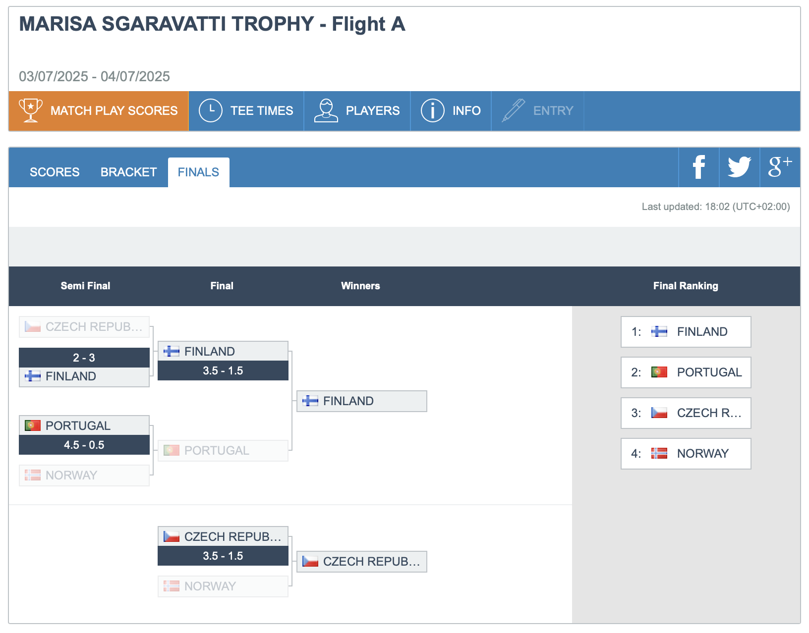Open Match Play Scores tab label
Viewport: 809px width, 633px height.
(114, 111)
